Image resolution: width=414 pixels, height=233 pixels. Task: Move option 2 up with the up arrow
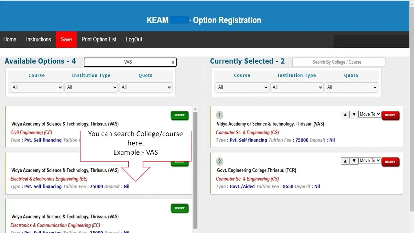[345, 161]
